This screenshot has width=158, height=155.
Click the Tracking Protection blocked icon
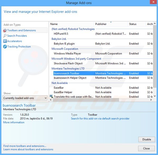pyautogui.click(x=5, y=47)
